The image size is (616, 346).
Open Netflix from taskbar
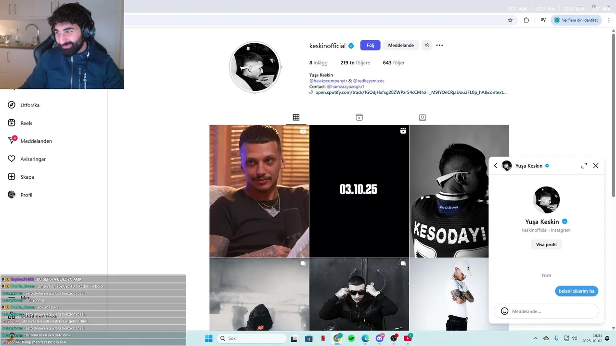pyautogui.click(x=323, y=338)
